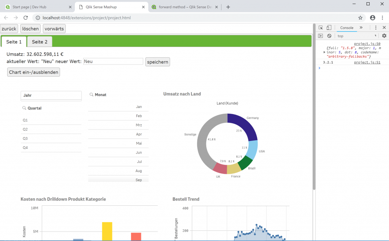The height and width of the screenshot is (241, 389).
Task: Select the inspect element icon in DevTools
Action: coord(320,27)
